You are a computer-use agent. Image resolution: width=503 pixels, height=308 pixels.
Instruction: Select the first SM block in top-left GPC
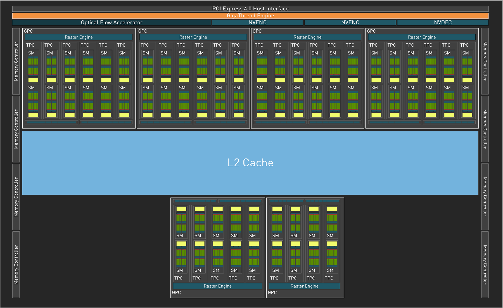(33, 67)
